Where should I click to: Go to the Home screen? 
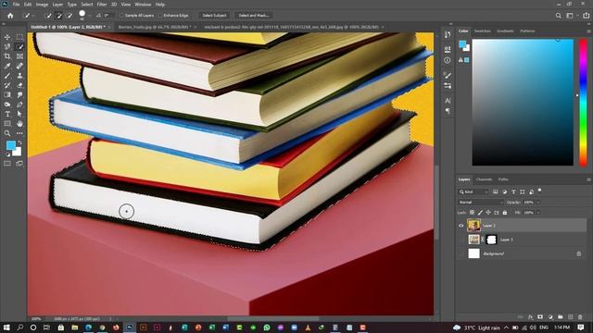[x=10, y=16]
